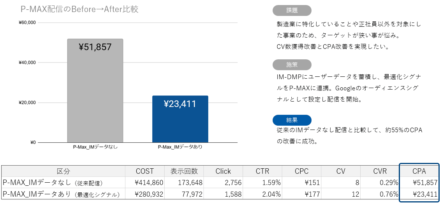
Task: Click the chart title P-MAX配信のBefore→After比較
Action: click(x=79, y=9)
